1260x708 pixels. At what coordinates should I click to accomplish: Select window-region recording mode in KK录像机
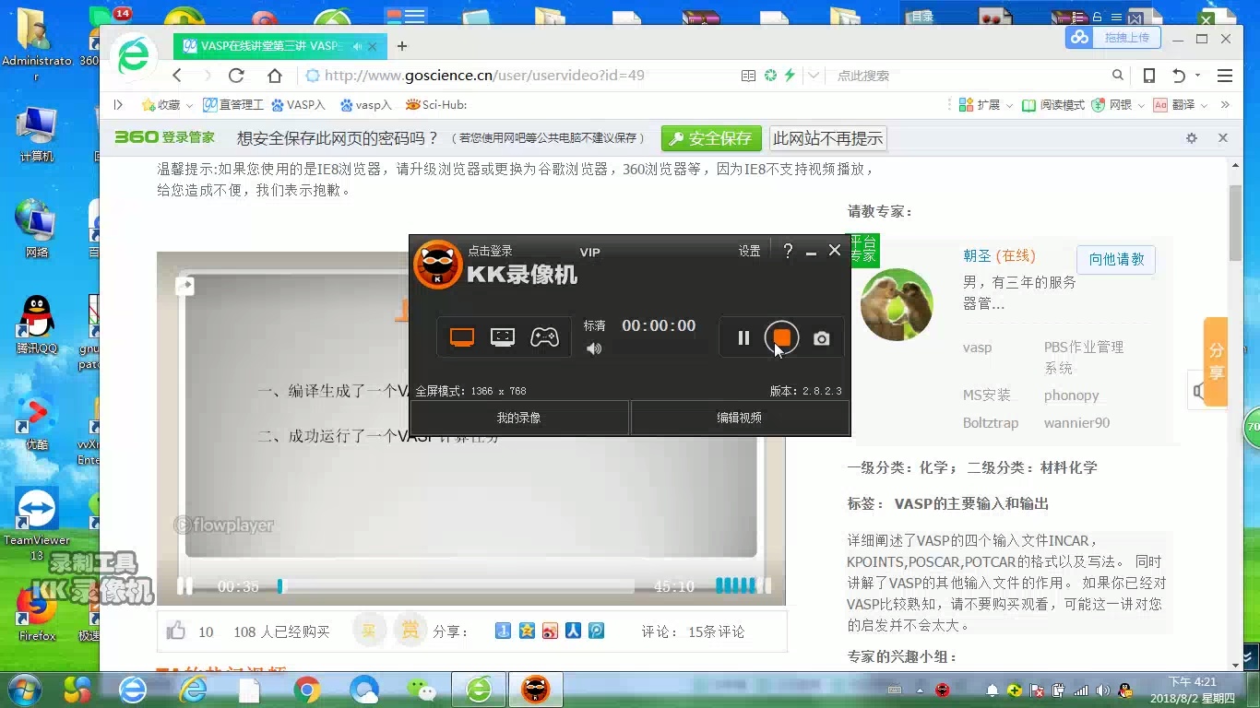pos(503,337)
